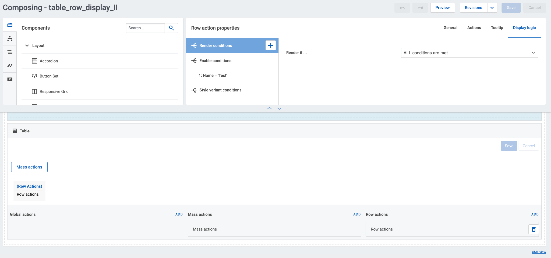Click the component search magnifier icon
Image resolution: width=551 pixels, height=258 pixels.
171,28
